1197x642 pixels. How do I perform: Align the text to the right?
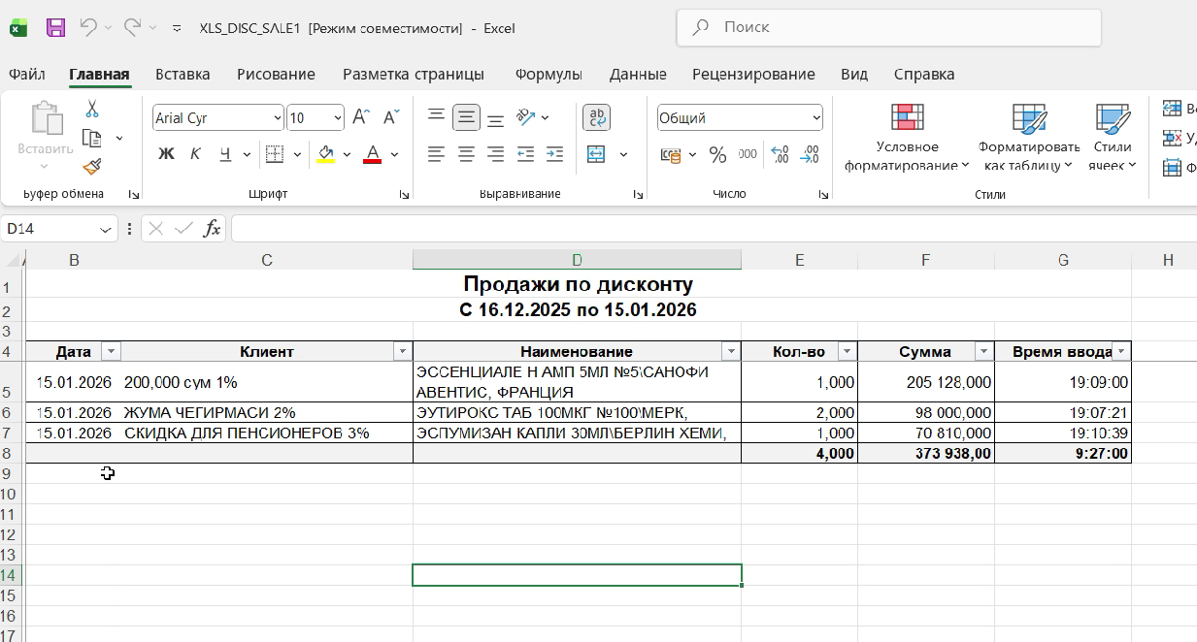[495, 153]
